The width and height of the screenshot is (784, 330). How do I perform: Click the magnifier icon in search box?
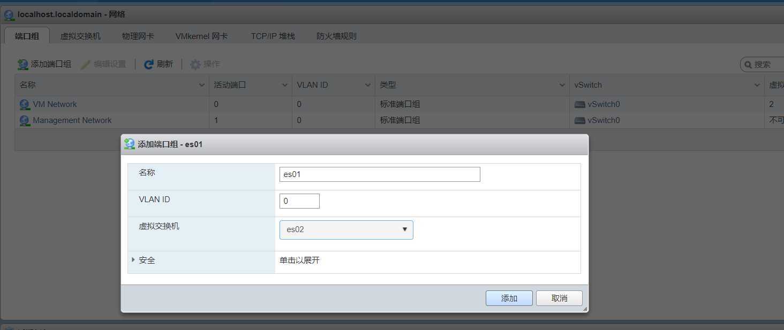[x=748, y=65]
